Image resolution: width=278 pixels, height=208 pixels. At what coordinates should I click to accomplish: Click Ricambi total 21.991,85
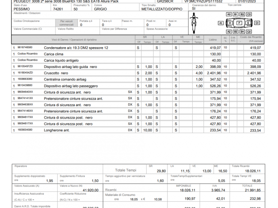coord(253,190)
